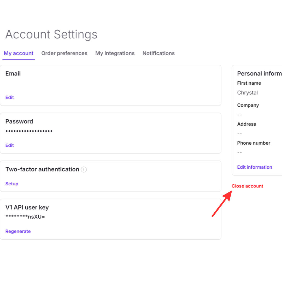This screenshot has height=282, width=282.
Task: Switch to the Order preferences tab
Action: tap(64, 53)
